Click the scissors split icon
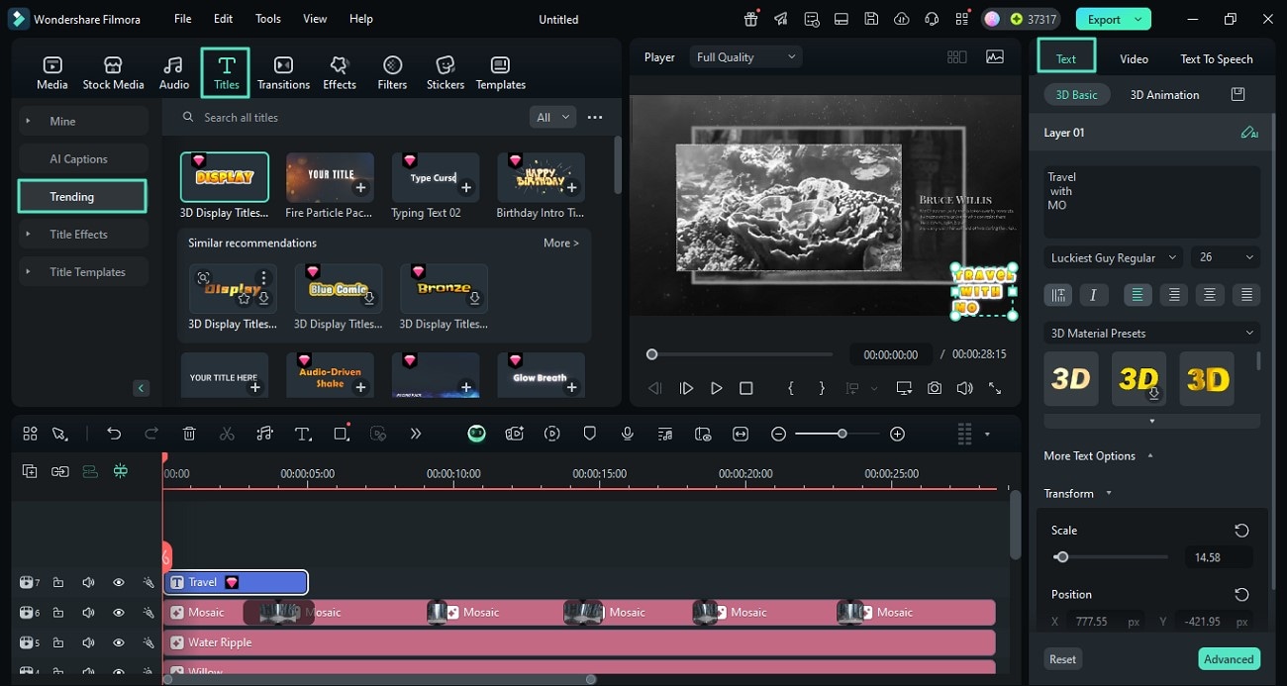 coord(227,434)
